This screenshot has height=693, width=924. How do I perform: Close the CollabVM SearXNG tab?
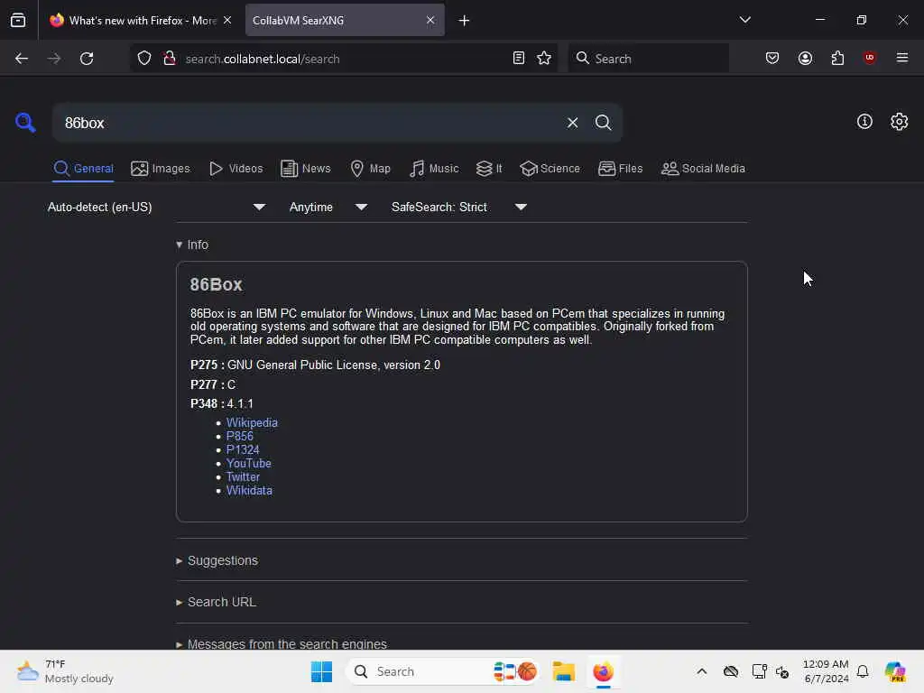coord(430,20)
